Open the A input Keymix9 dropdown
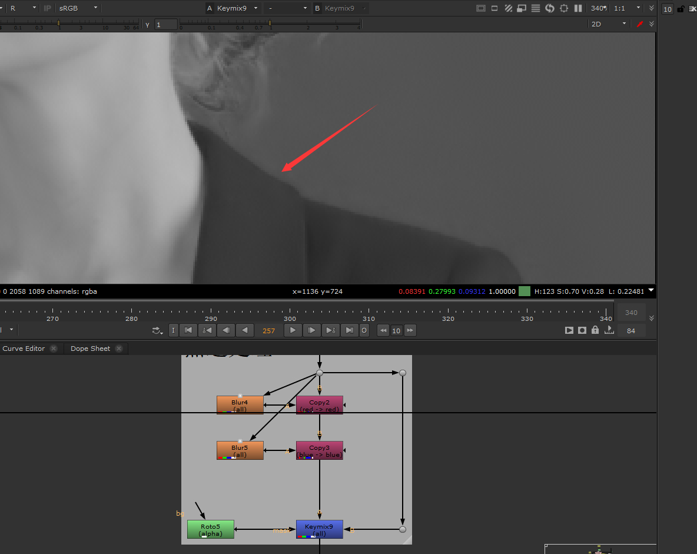This screenshot has height=554, width=697. coord(237,8)
